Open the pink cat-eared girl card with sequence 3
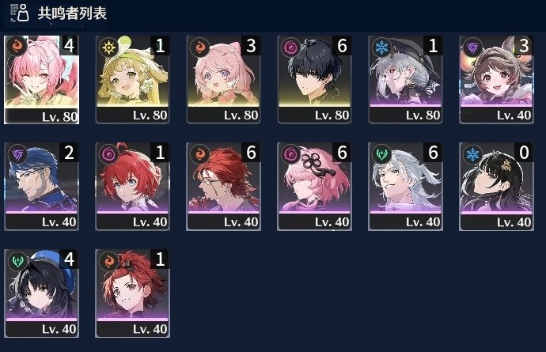This screenshot has height=352, width=546. point(224,79)
